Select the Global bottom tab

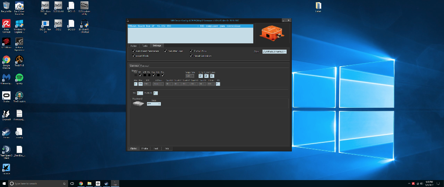pyautogui.click(x=133, y=148)
